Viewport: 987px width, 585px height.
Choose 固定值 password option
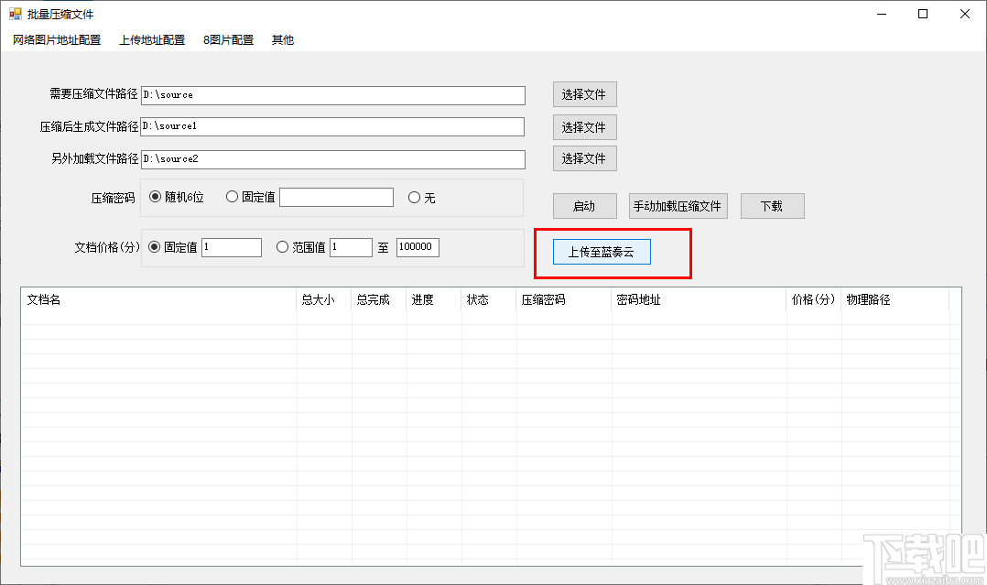click(x=232, y=196)
